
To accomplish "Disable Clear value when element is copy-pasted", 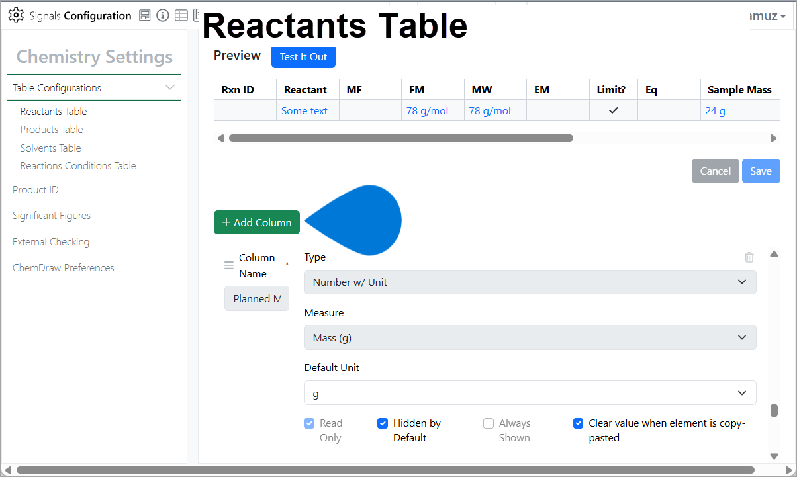I will 578,423.
